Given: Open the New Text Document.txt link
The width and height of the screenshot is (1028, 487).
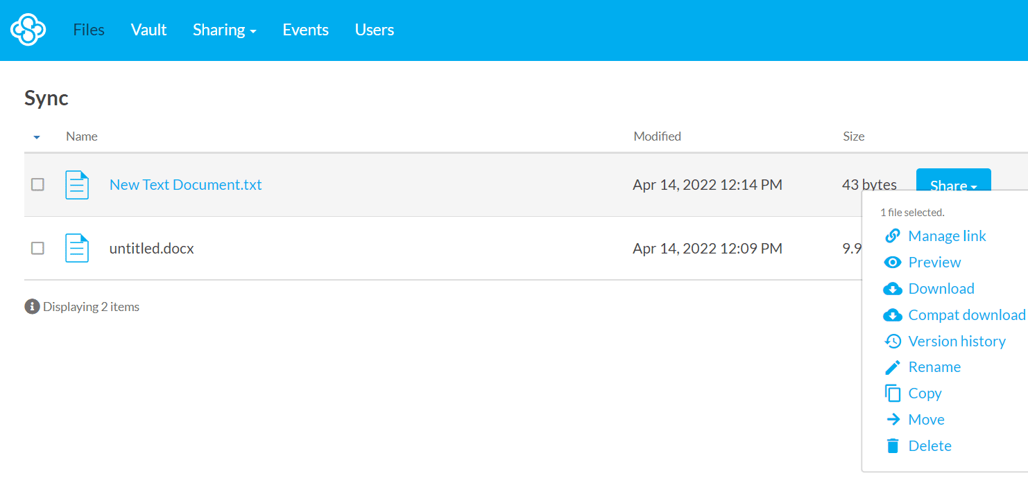Looking at the screenshot, I should point(186,185).
